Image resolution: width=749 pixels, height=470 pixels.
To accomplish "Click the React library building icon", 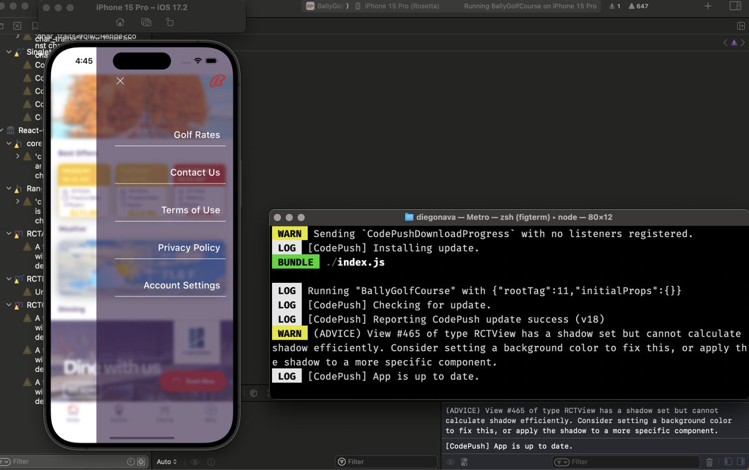I will [x=11, y=130].
